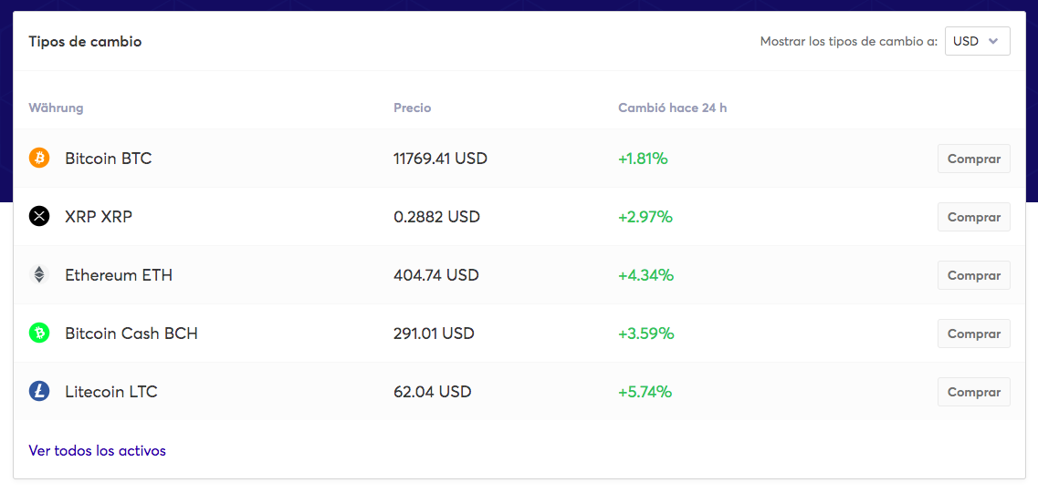Screen dimensions: 1038x493
Task: Click the Tipos de cambio heading
Action: pos(85,42)
